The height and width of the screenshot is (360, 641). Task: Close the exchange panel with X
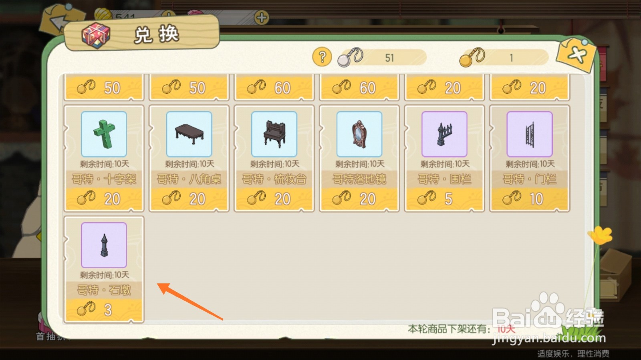point(576,55)
